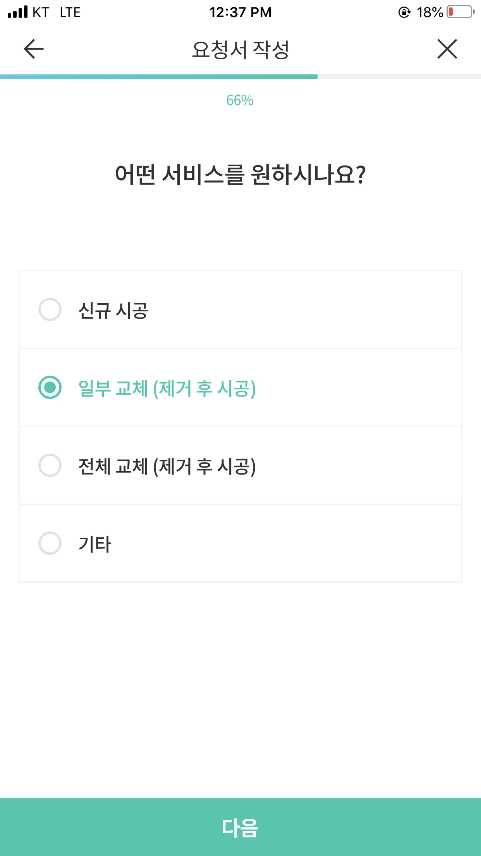481x856 pixels.
Task: Tap the 12:37 PM clock
Action: [x=240, y=12]
